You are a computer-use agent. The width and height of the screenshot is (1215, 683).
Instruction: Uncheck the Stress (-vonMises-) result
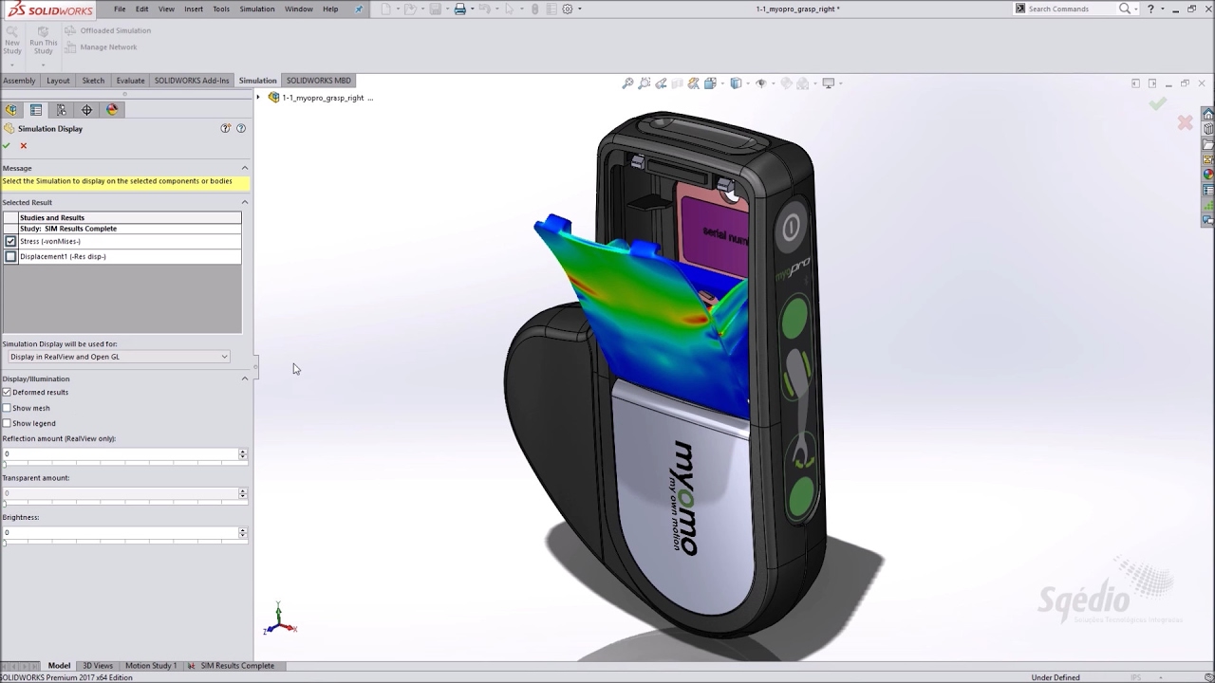(x=10, y=241)
